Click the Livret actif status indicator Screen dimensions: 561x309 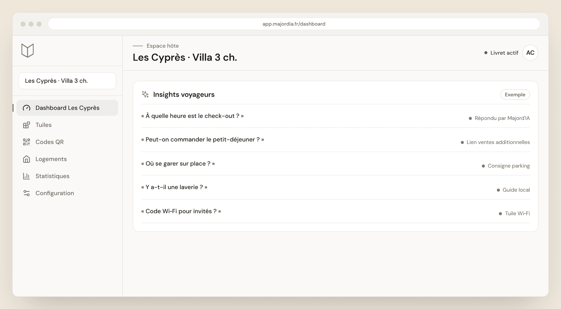[x=501, y=53]
